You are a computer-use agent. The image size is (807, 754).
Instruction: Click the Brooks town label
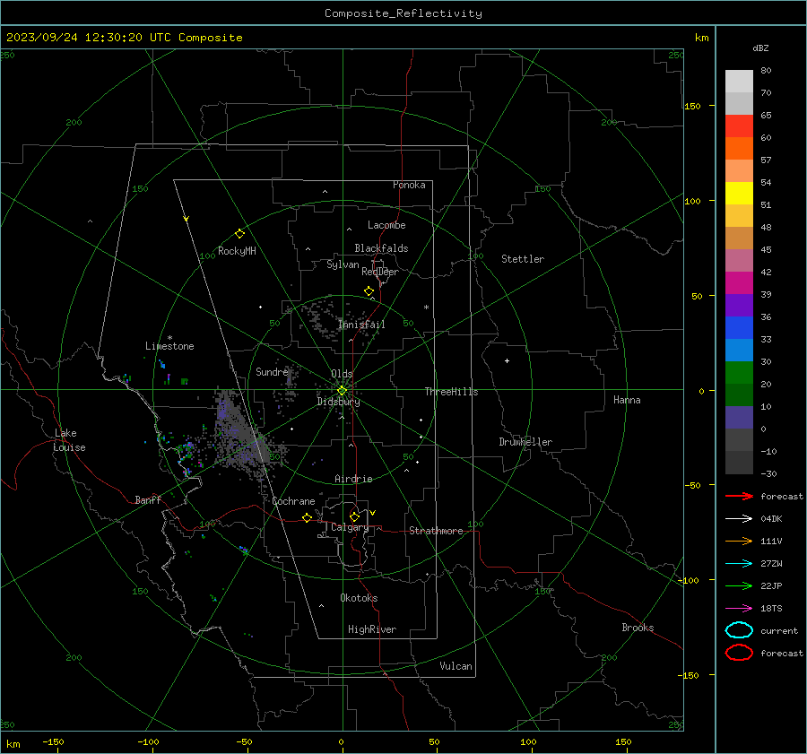pyautogui.click(x=638, y=628)
